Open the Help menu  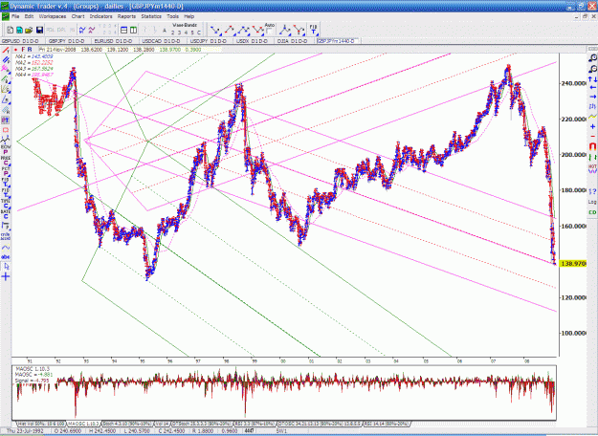click(189, 16)
